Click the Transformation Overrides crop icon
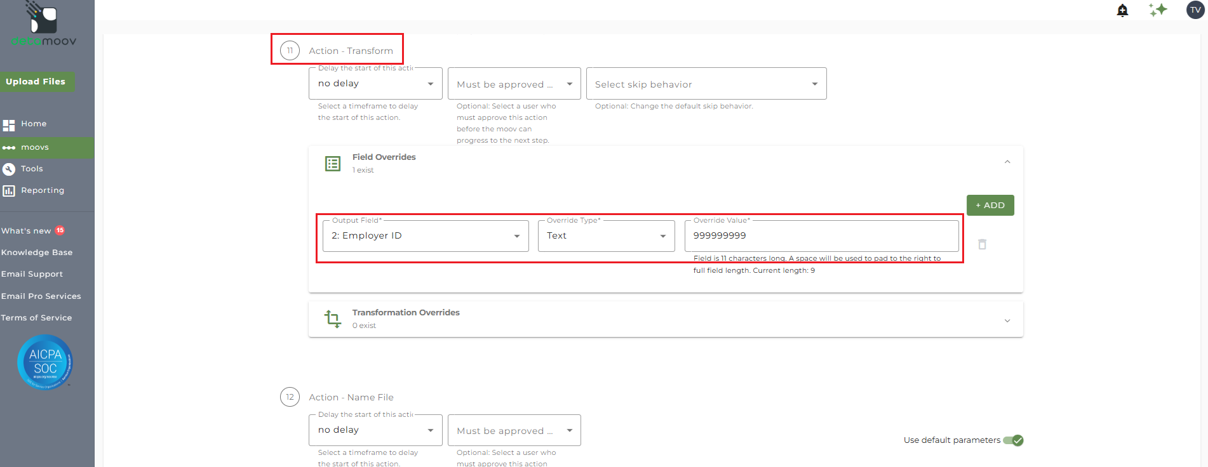Image resolution: width=1208 pixels, height=467 pixels. 333,319
